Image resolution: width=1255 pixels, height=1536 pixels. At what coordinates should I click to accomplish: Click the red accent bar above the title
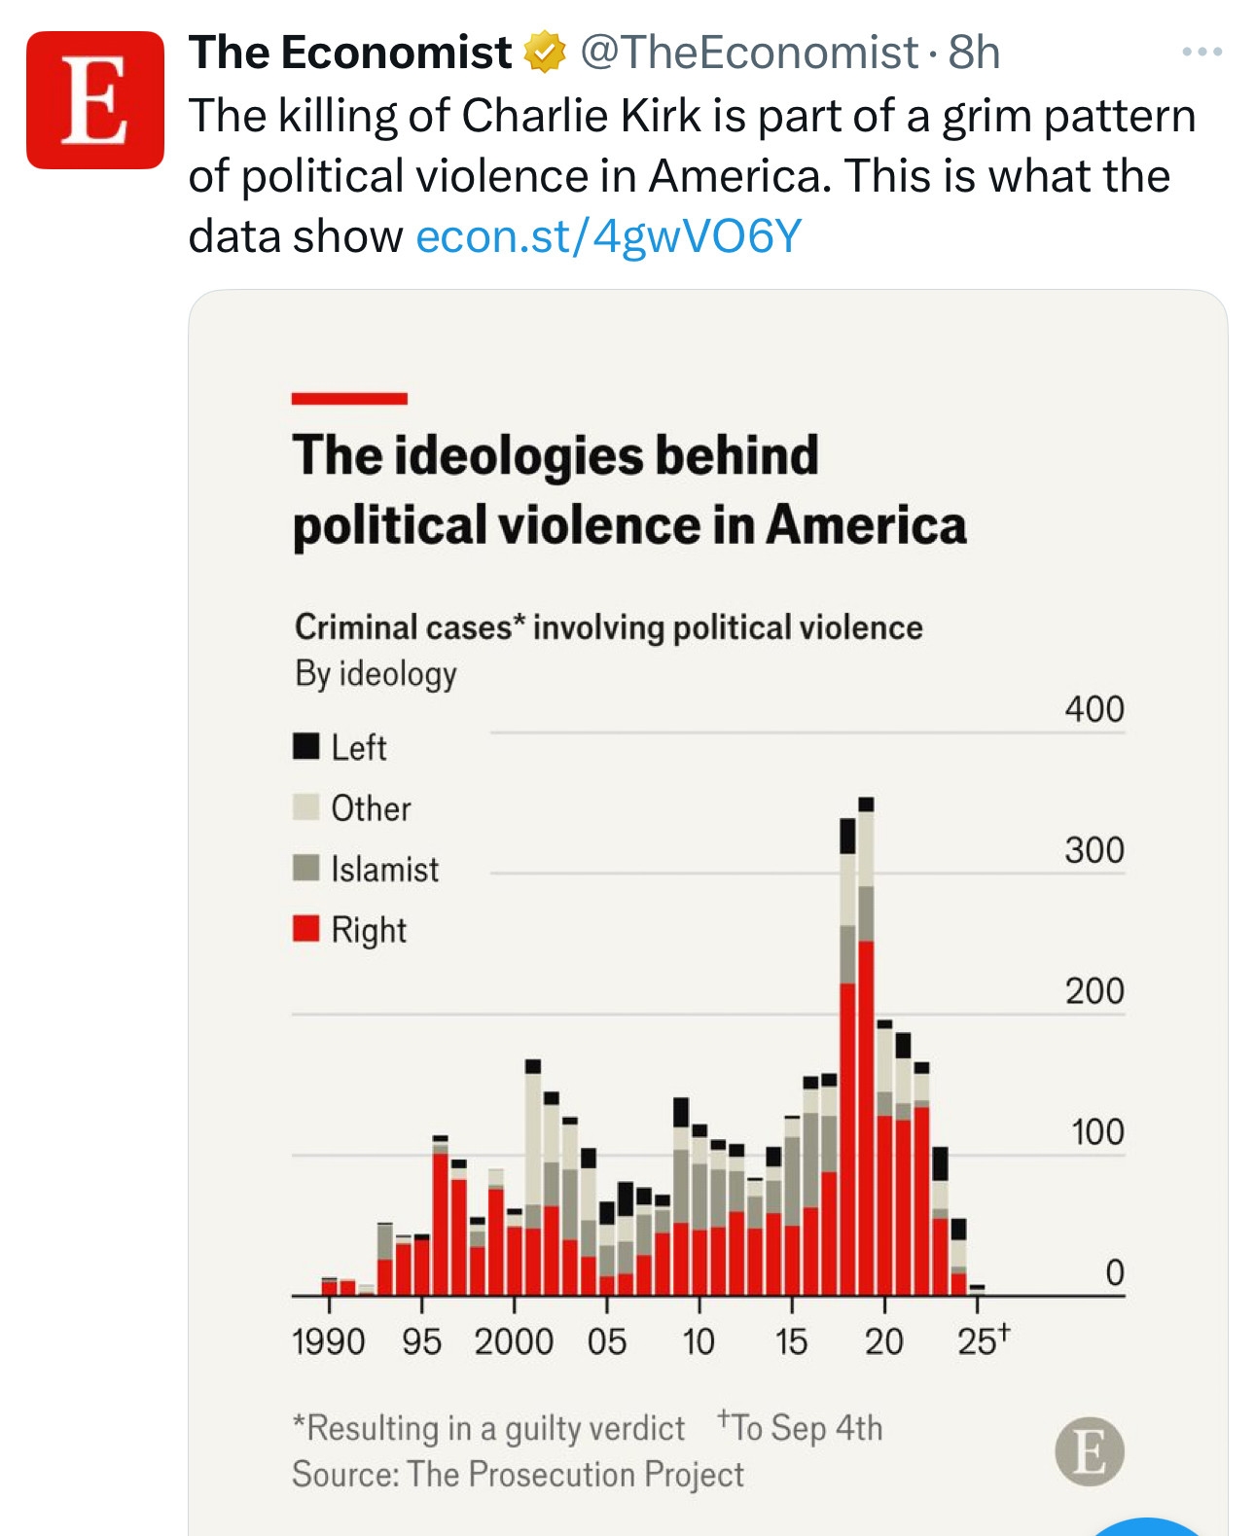tap(349, 399)
